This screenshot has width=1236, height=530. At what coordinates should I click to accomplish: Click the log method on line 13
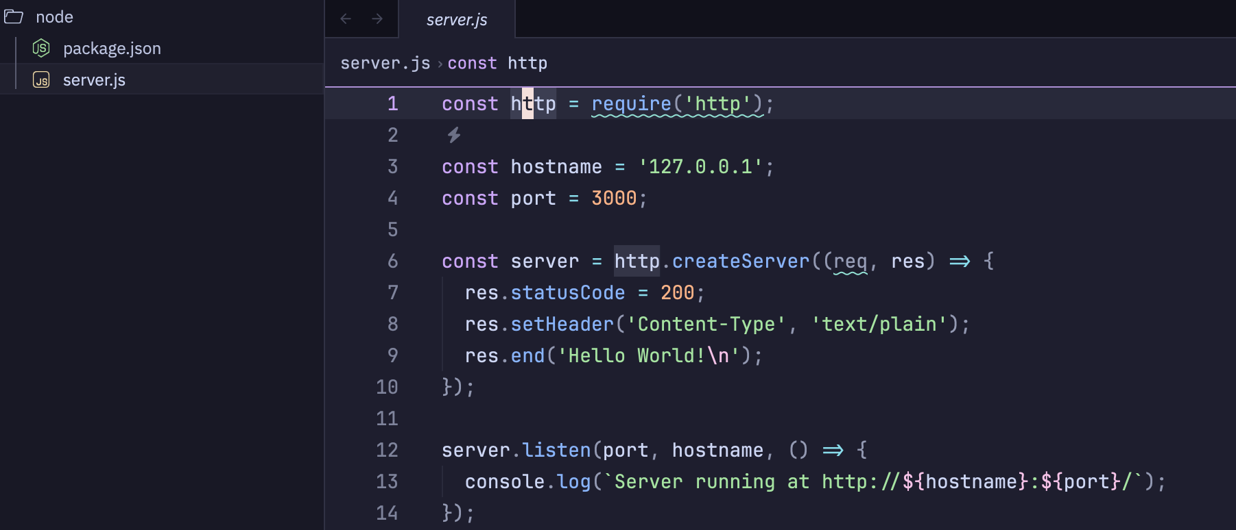tap(574, 481)
